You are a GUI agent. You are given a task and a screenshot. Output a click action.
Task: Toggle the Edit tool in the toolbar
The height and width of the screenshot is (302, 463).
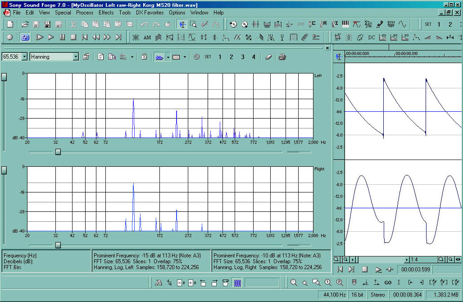[x=182, y=24]
